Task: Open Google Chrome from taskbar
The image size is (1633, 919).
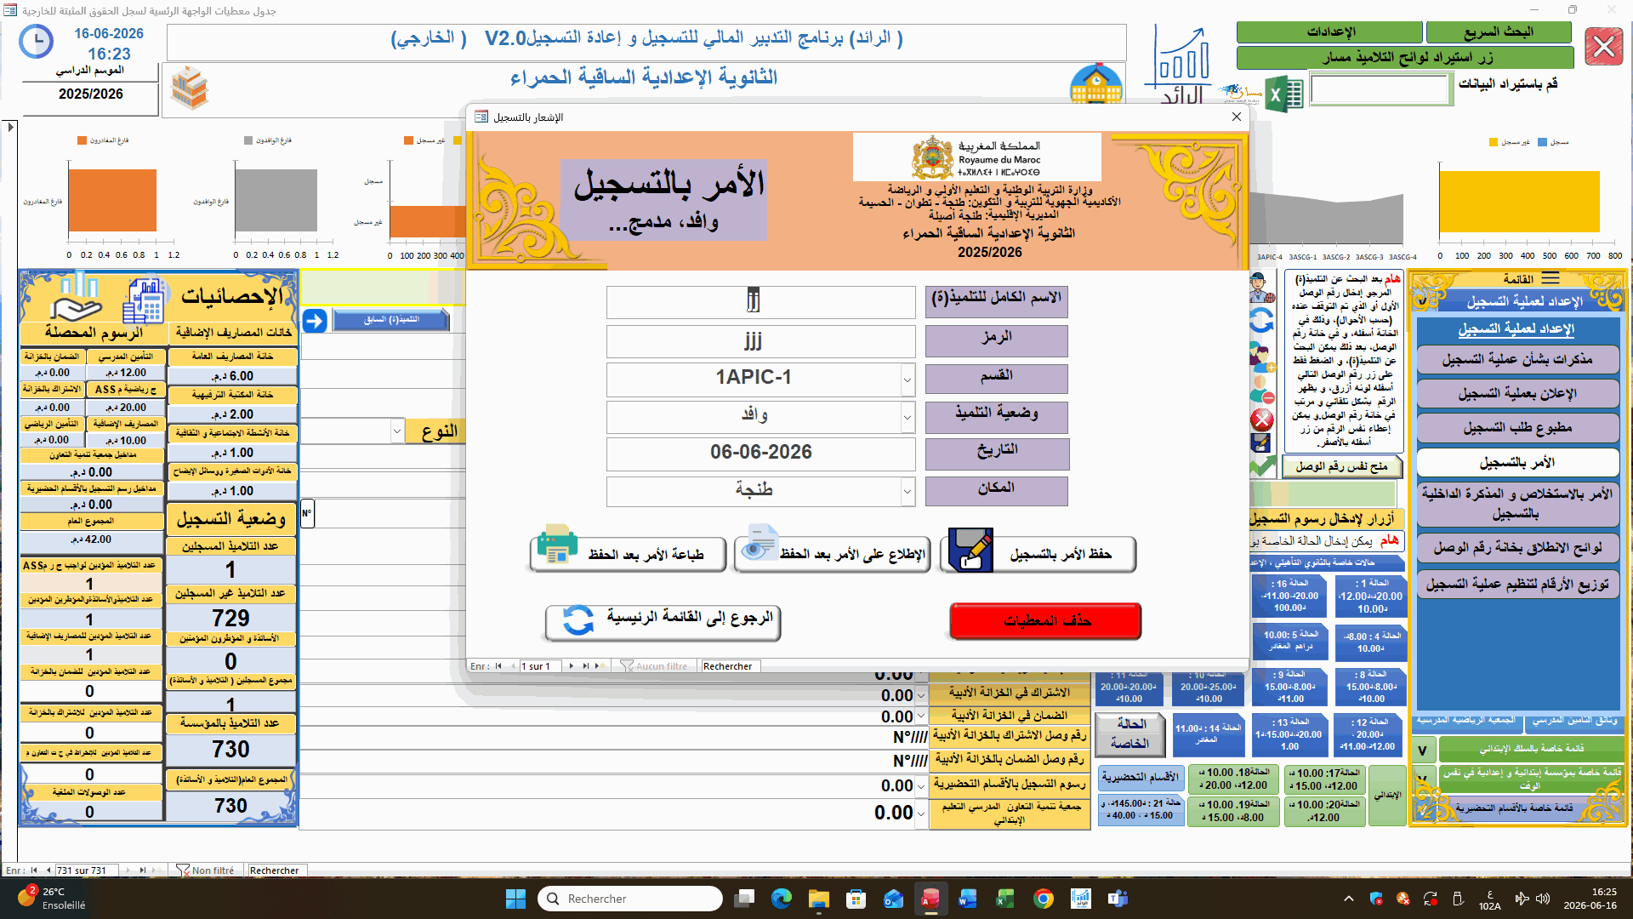Action: click(1044, 899)
